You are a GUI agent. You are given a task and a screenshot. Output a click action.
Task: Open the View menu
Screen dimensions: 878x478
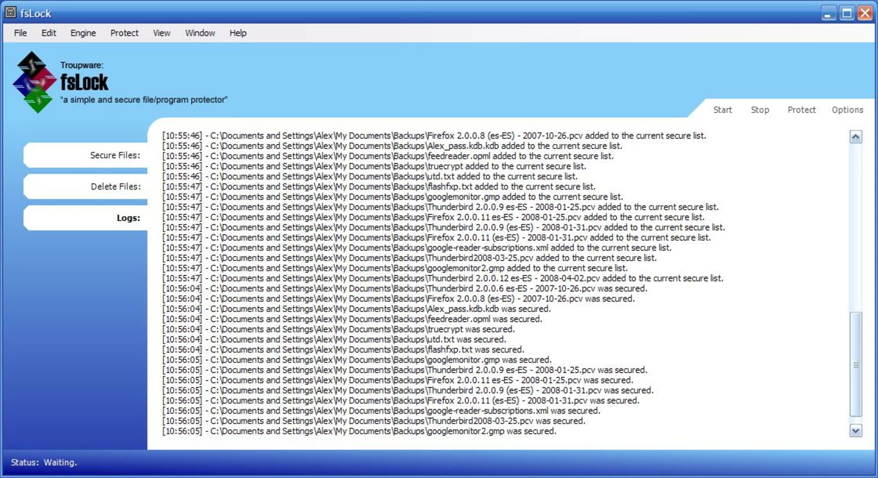[x=161, y=33]
